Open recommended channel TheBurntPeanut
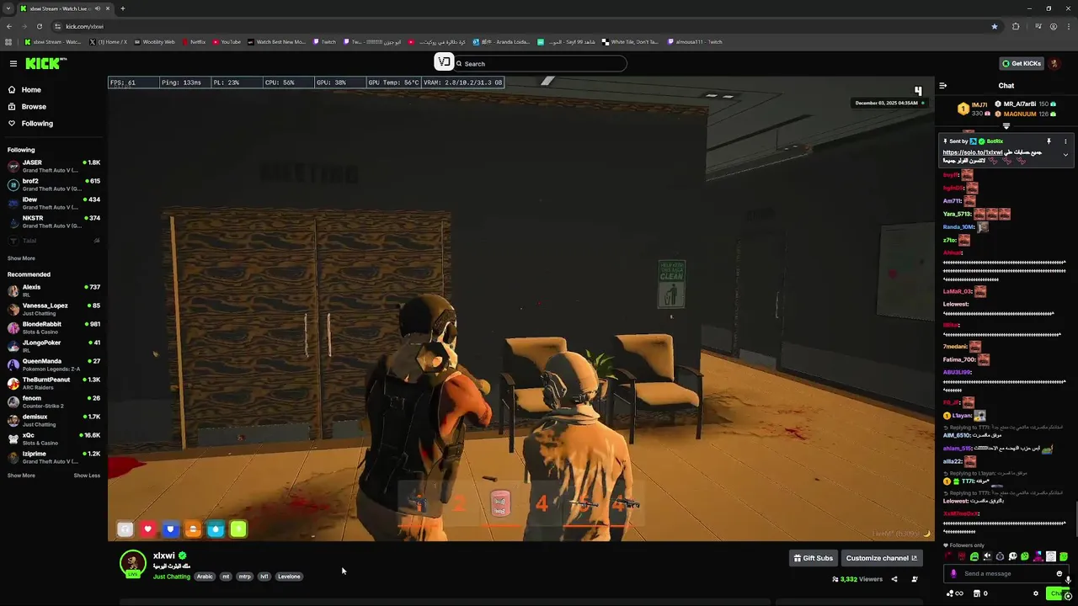 [x=54, y=383]
